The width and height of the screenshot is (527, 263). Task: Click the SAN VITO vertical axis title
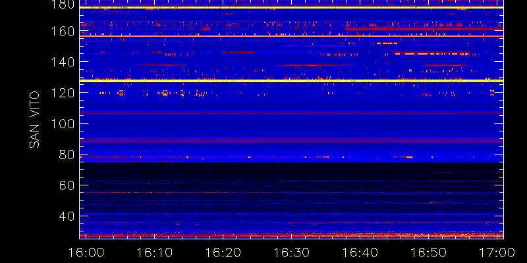(34, 120)
